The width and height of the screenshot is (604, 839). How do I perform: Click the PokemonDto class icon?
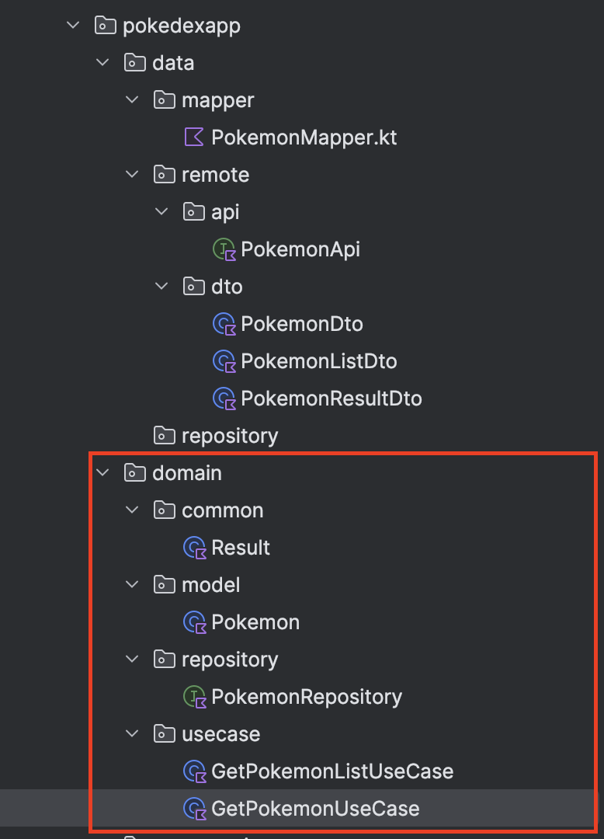click(224, 324)
